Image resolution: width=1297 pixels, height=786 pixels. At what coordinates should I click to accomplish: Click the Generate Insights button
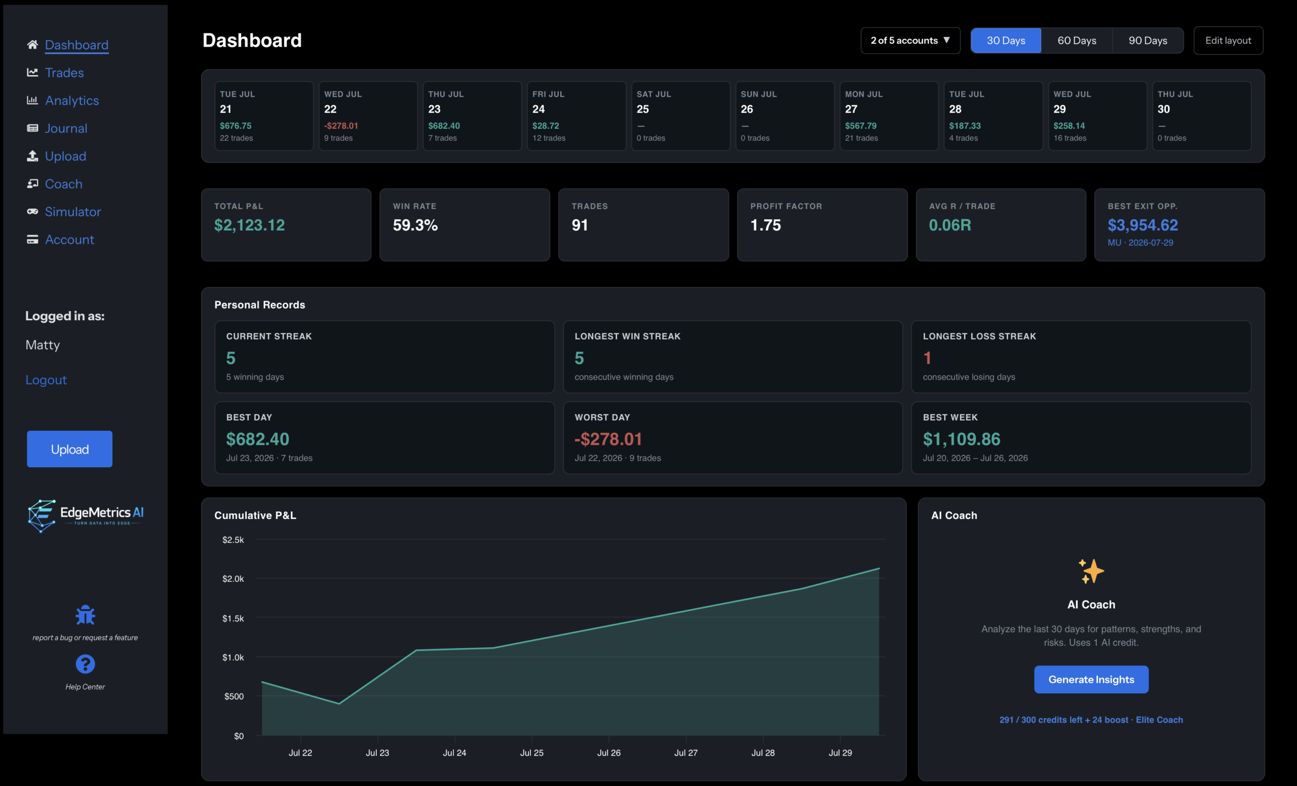coord(1091,680)
